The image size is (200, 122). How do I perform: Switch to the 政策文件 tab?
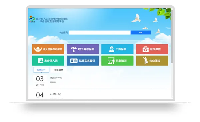(41, 70)
